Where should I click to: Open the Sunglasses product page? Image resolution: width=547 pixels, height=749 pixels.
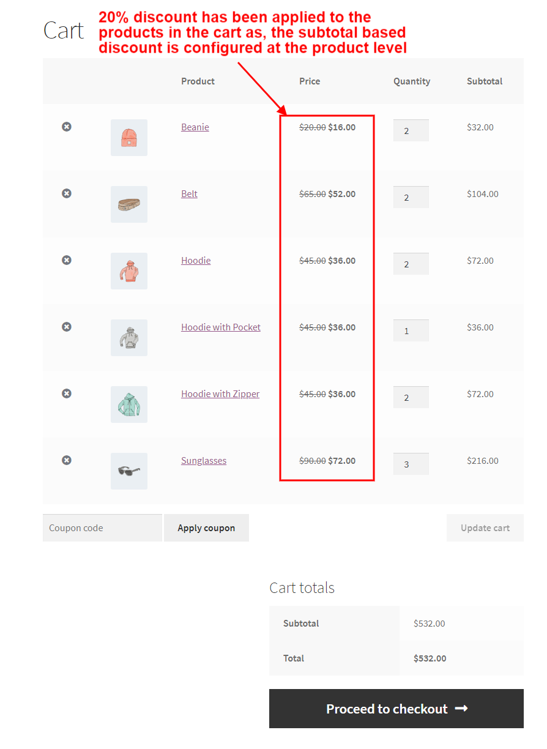coord(204,460)
